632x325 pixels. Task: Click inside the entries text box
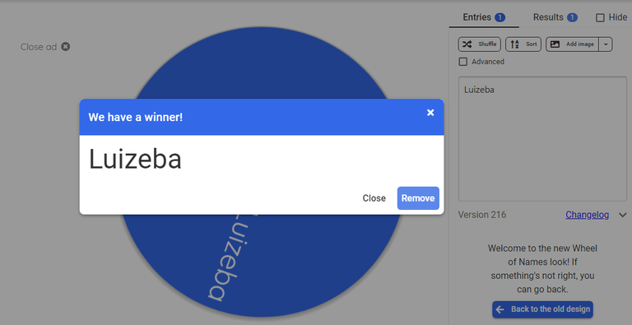542,139
